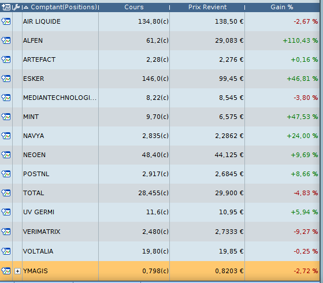Viewport: 323px width, 283px height.
Task: Open chart icon for POSTNL row
Action: click(x=6, y=174)
